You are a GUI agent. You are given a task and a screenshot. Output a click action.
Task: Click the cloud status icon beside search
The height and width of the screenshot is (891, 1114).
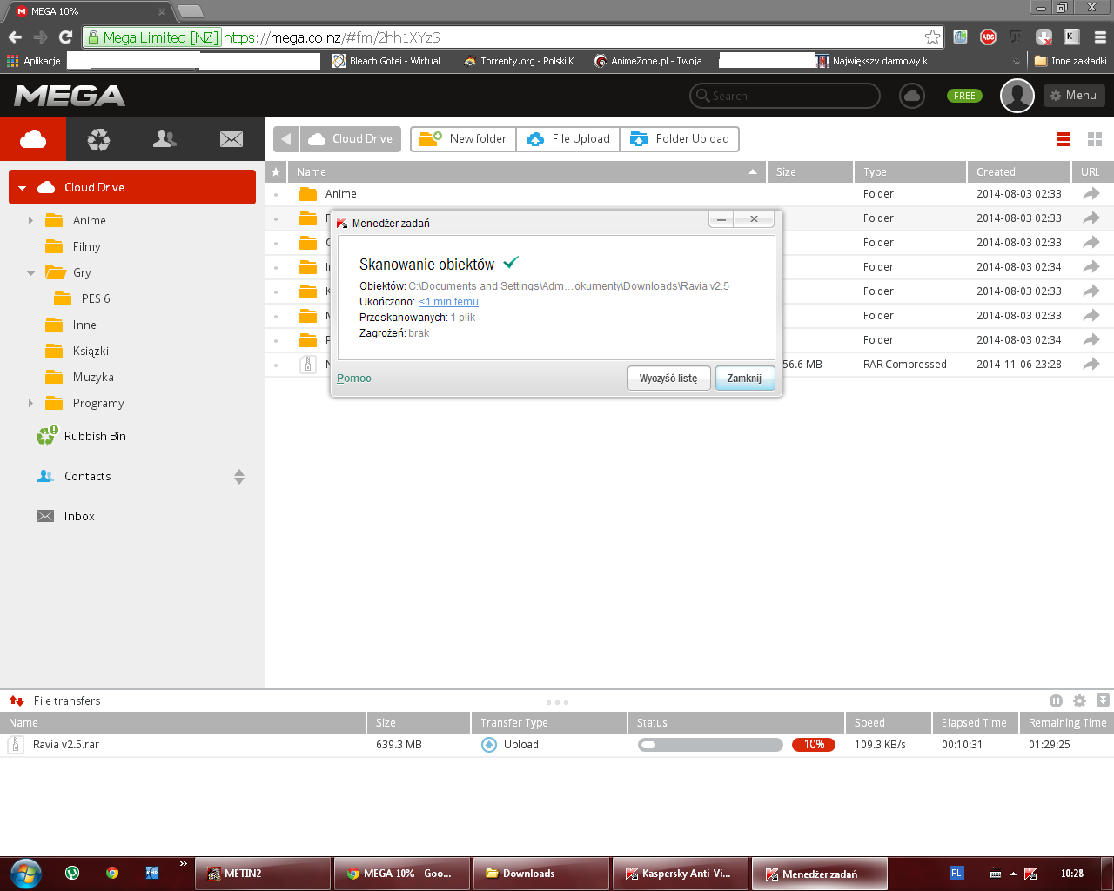[912, 96]
